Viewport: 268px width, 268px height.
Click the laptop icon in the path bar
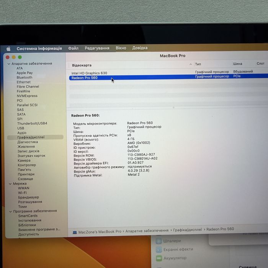tap(75, 233)
